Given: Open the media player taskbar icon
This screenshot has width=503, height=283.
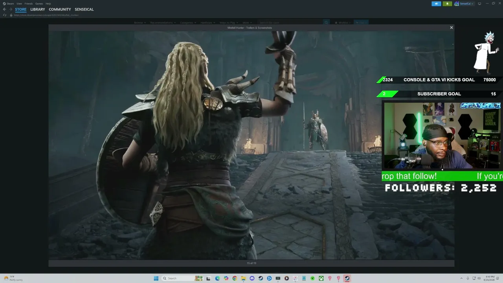Looking at the screenshot, I should pyautogui.click(x=286, y=278).
